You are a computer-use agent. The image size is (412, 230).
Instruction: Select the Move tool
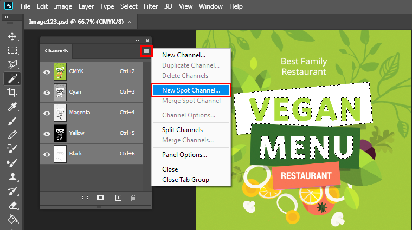click(x=12, y=36)
